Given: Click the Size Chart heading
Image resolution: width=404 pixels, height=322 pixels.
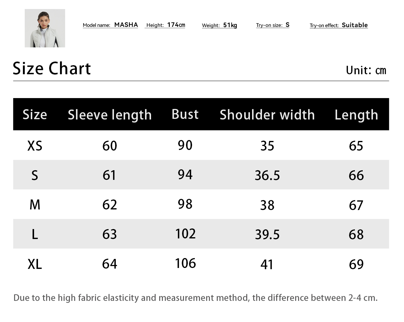Looking at the screenshot, I should click(52, 69).
